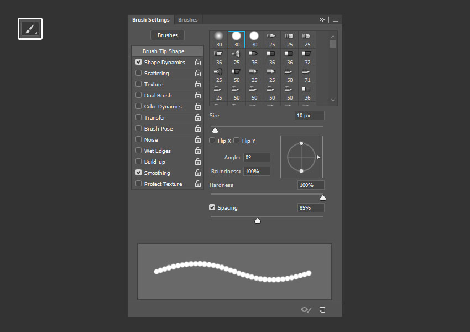Enable the Texture checkbox
The height and width of the screenshot is (332, 470).
138,84
